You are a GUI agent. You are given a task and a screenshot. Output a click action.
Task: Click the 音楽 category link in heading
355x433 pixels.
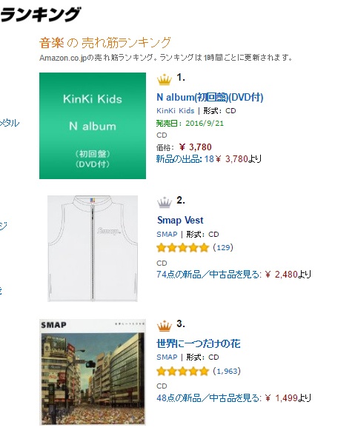(x=51, y=43)
